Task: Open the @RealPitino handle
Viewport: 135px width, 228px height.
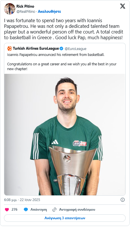Action: pos(26,11)
